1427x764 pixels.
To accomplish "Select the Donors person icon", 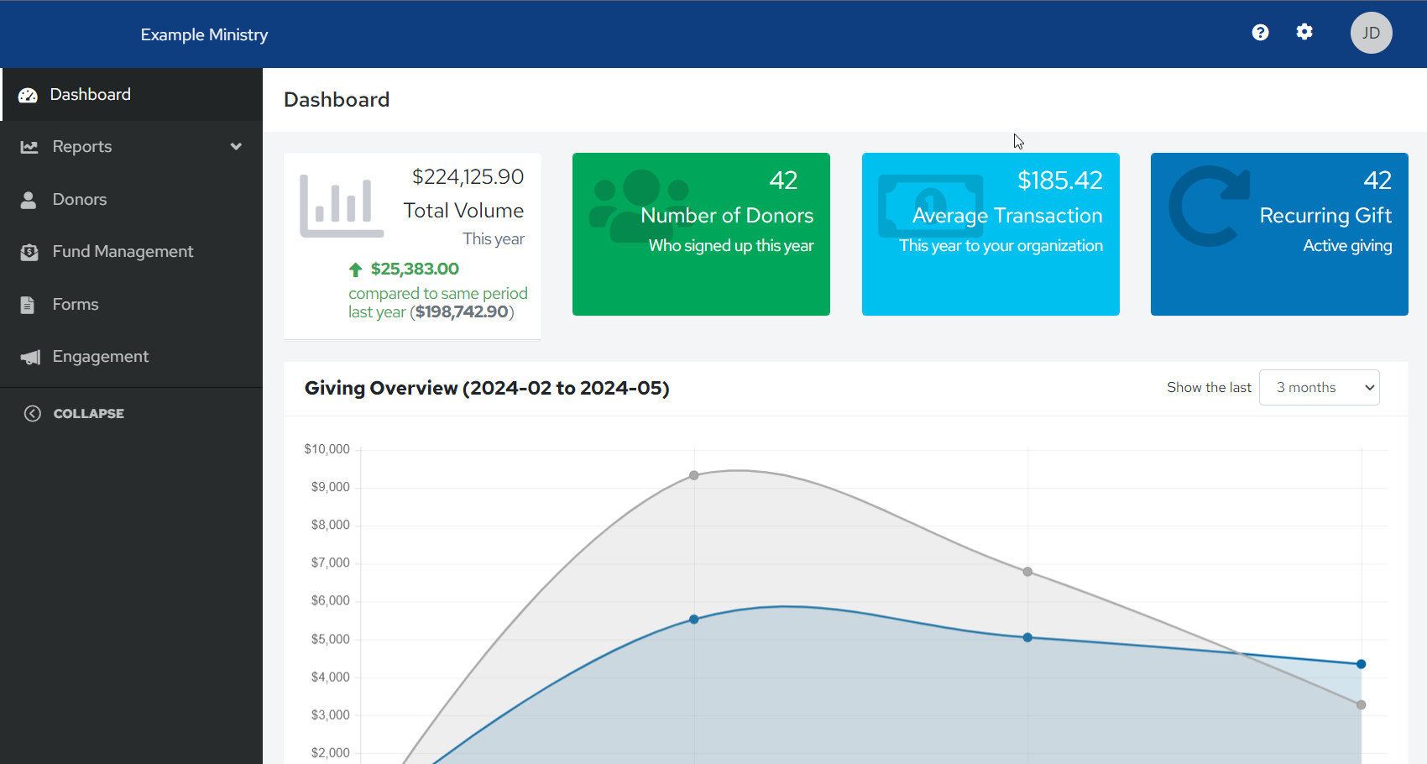I will (x=29, y=199).
